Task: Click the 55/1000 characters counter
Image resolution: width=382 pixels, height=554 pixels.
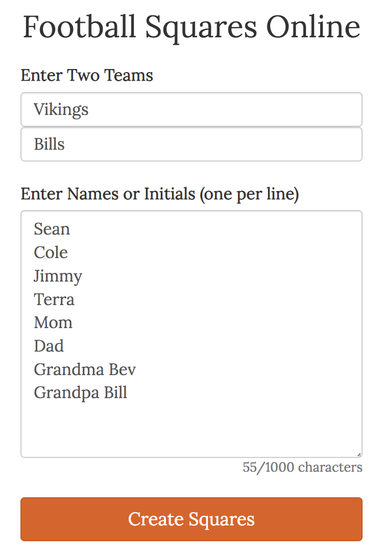Action: coord(302,467)
